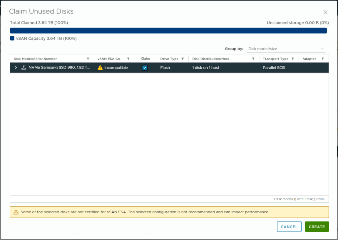
Task: Close the Claim Unused Disks dialog
Action: coord(325,13)
